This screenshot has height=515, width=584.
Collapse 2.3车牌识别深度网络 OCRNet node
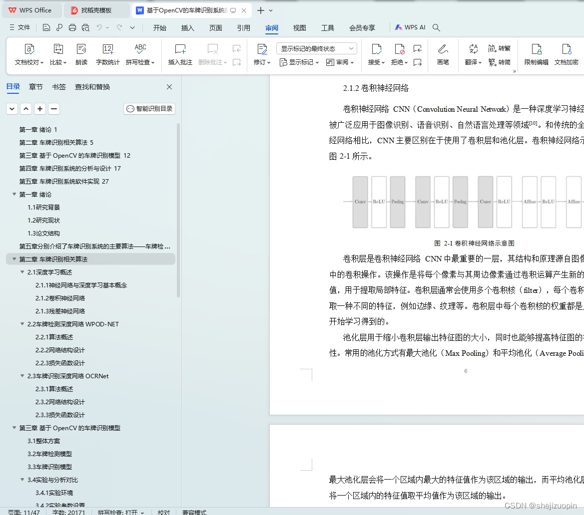click(x=22, y=376)
